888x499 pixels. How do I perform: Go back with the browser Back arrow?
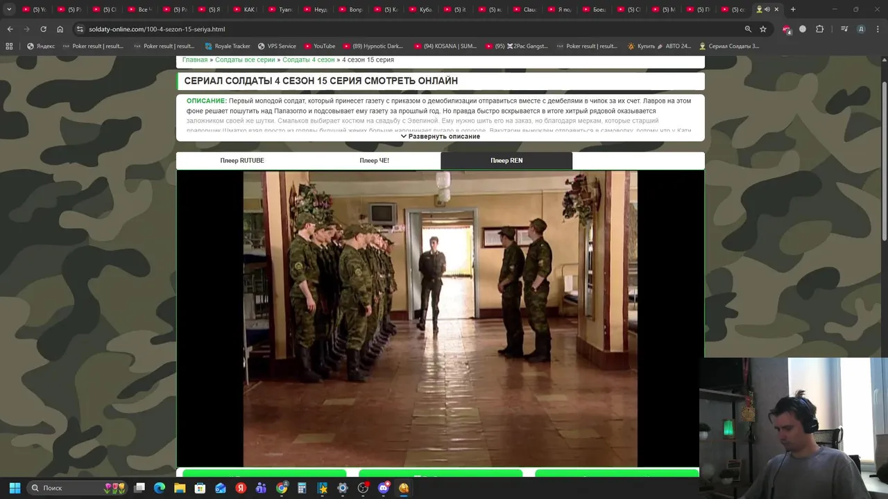pos(10,29)
